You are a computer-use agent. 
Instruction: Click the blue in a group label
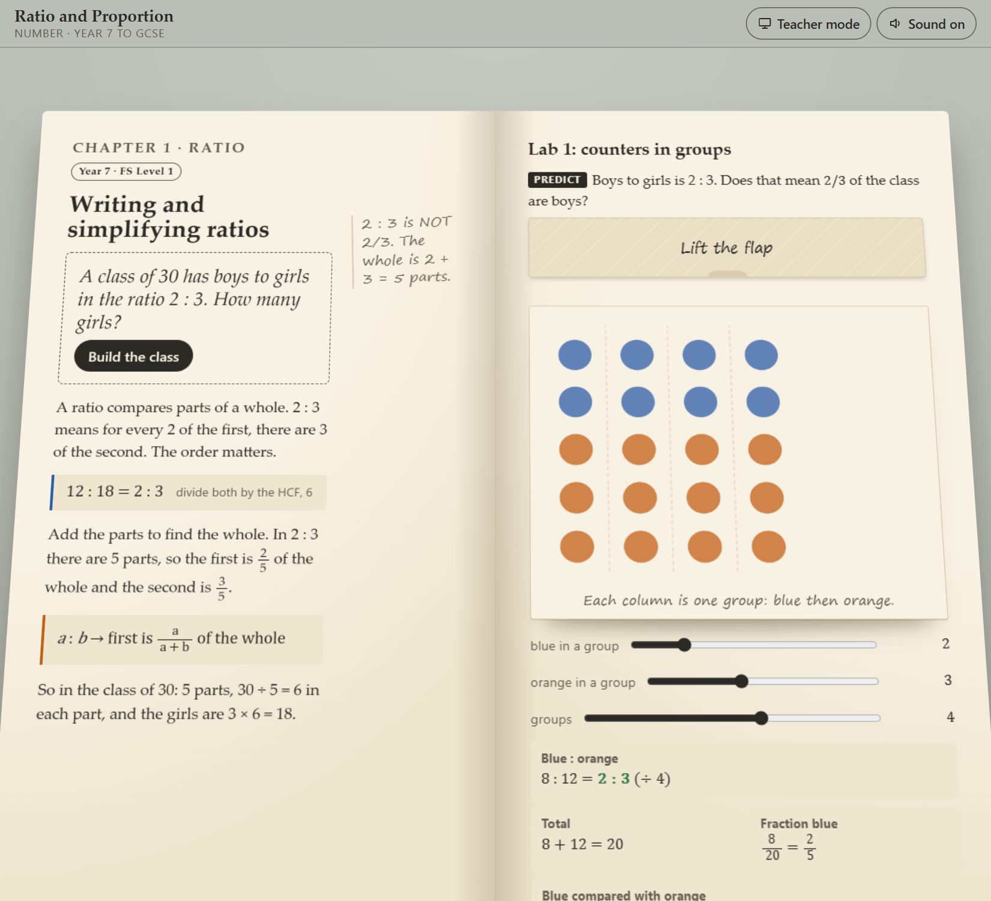pos(574,646)
